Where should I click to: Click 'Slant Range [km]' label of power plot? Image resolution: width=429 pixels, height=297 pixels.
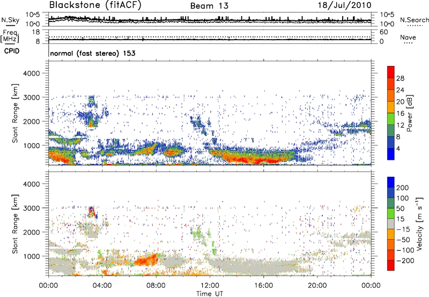click(15, 113)
